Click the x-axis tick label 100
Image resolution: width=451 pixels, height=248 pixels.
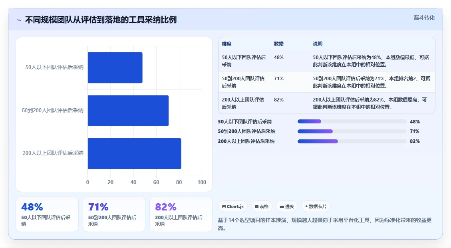[202, 182]
